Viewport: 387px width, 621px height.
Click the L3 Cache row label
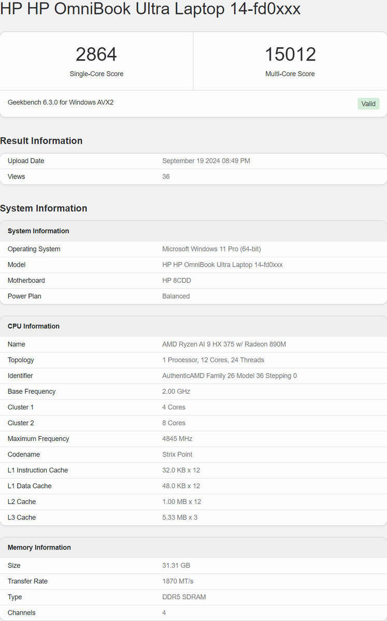pyautogui.click(x=22, y=517)
